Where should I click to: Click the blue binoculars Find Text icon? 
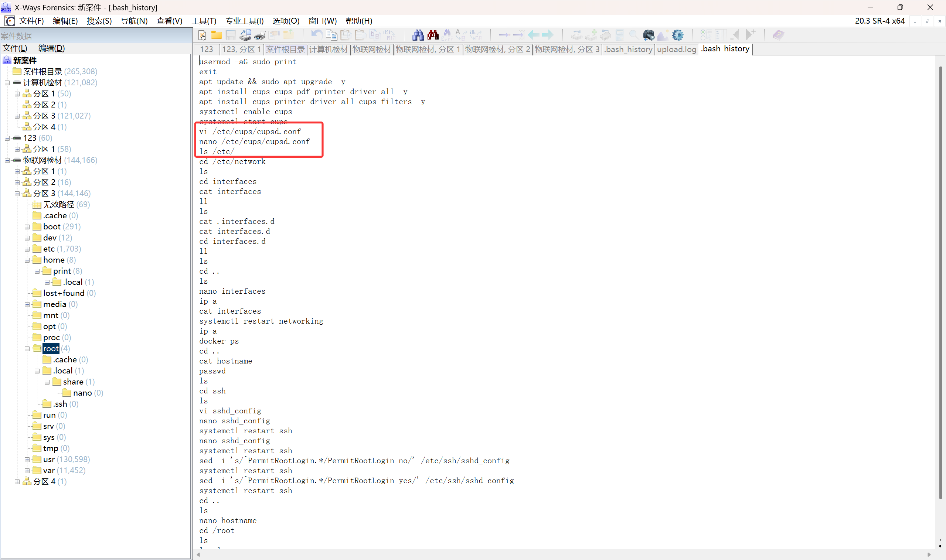click(418, 35)
